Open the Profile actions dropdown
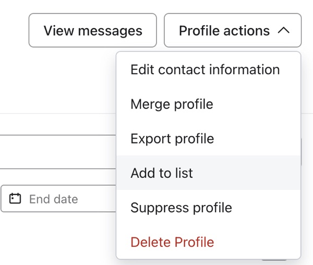The width and height of the screenshot is (313, 265). point(233,31)
